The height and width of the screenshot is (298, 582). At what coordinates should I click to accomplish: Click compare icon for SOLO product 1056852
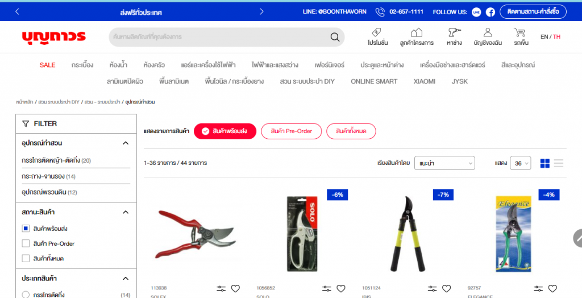(x=327, y=288)
